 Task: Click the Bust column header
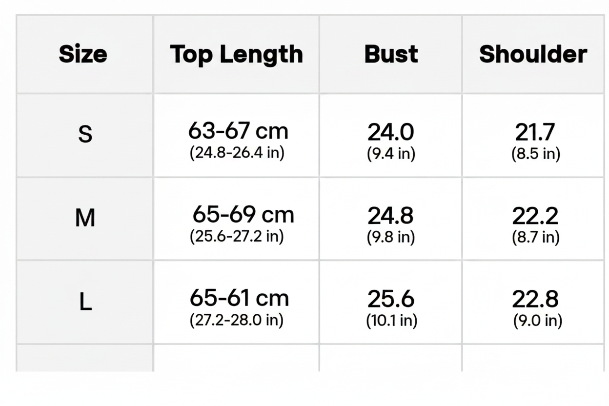pos(391,54)
